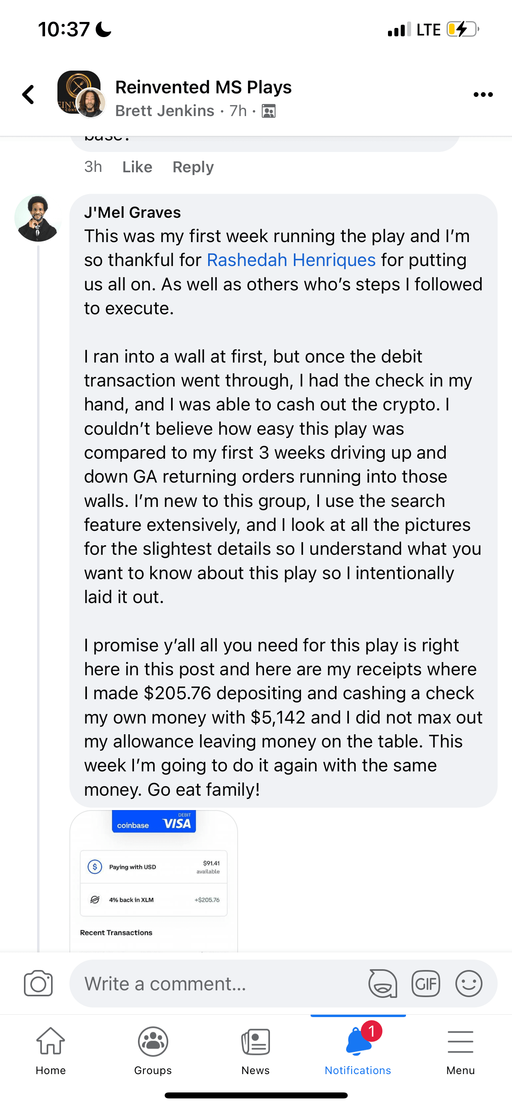
Task: Open the GIF picker icon
Action: 425,983
